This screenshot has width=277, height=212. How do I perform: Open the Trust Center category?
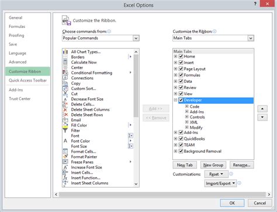pyautogui.click(x=20, y=98)
